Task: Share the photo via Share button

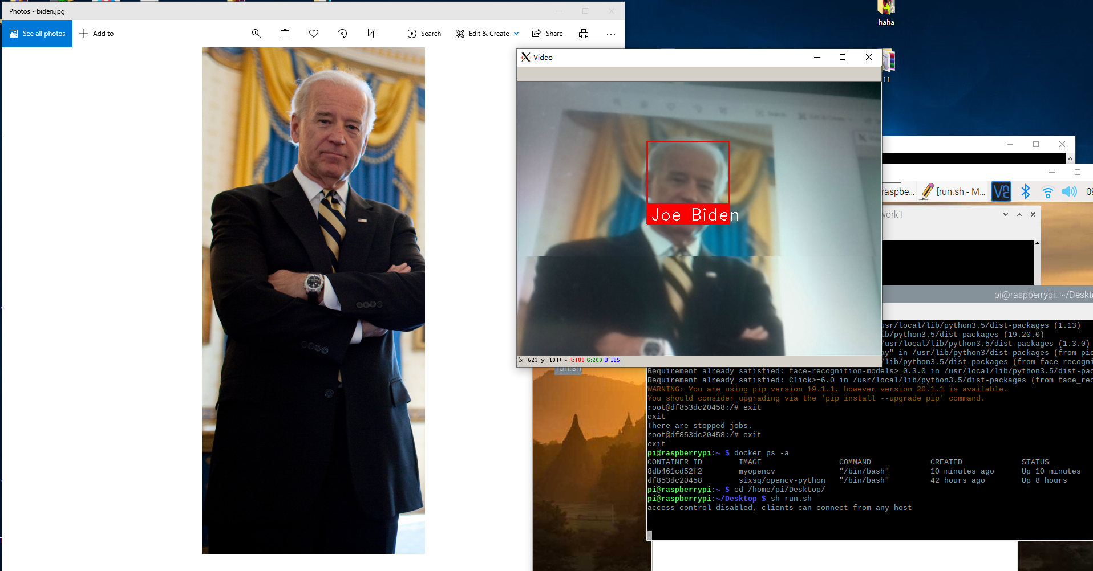Action: pos(548,34)
